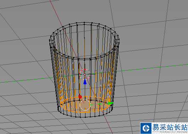Image resolution: width=188 pixels, height=134 pixels.
Task: Click the red X-axis handle of the gizmo
Action: [80, 97]
